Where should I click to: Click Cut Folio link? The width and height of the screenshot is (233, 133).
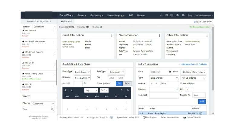tap(201, 64)
